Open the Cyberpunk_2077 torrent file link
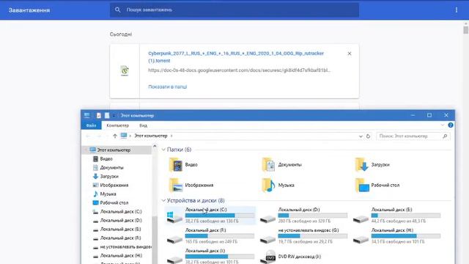469x264 pixels. (236, 57)
